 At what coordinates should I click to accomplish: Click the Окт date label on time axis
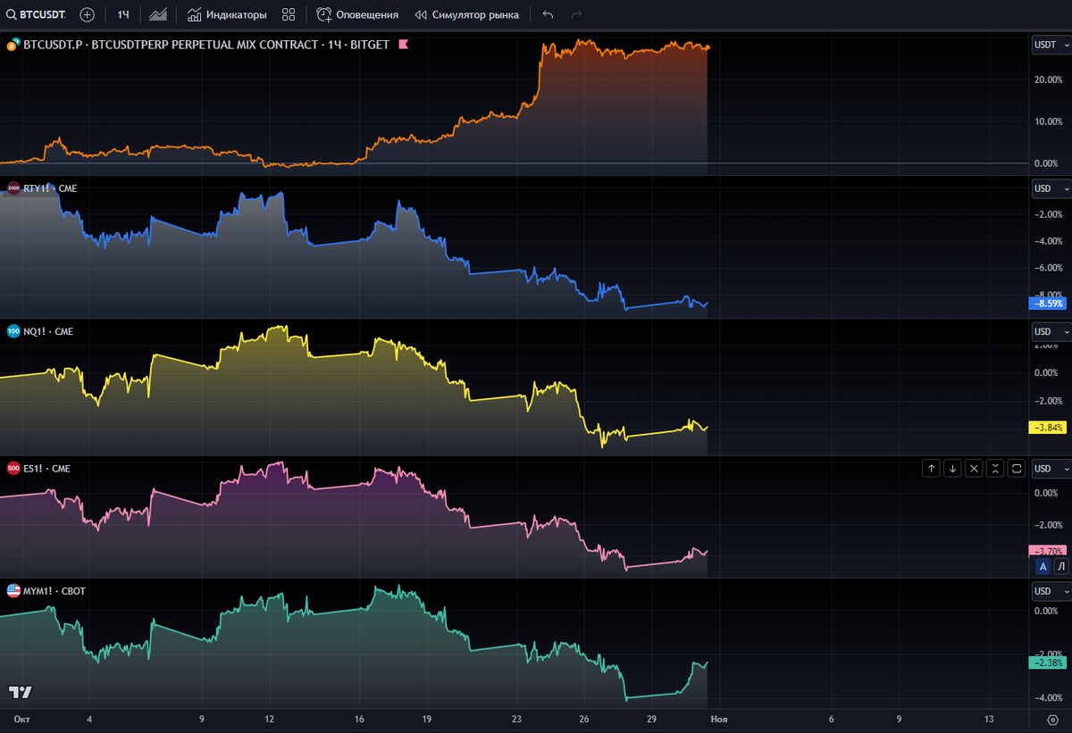(x=21, y=719)
